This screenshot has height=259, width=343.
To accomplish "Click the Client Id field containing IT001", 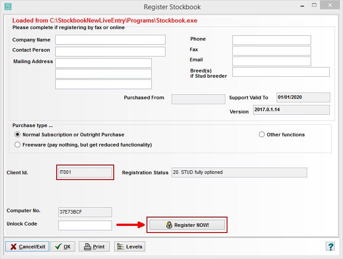I will coord(85,172).
